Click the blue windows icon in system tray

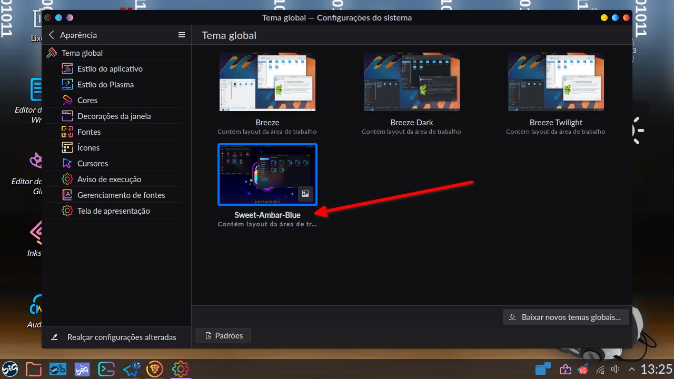543,370
